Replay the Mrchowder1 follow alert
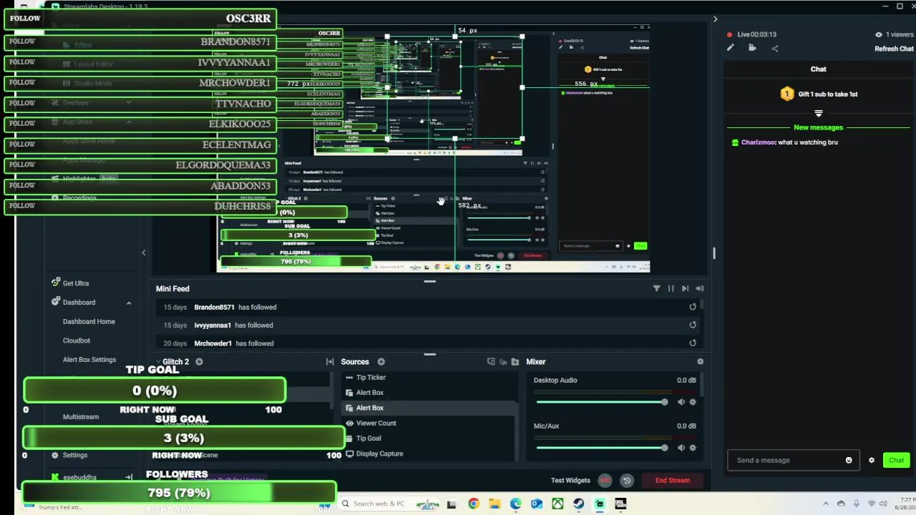 pyautogui.click(x=692, y=343)
